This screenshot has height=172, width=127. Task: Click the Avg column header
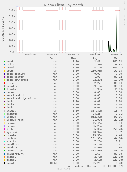pos(96,58)
